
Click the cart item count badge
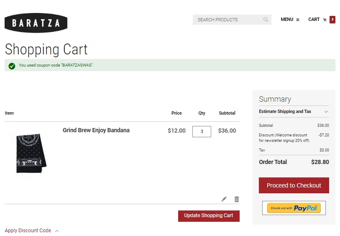[332, 20]
